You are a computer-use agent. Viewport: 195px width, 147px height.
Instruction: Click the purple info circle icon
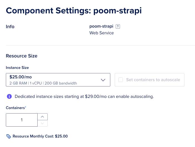point(9,97)
